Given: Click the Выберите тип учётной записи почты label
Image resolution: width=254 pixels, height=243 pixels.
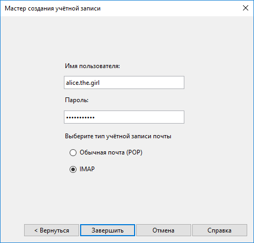Looking at the screenshot, I should 118,136.
